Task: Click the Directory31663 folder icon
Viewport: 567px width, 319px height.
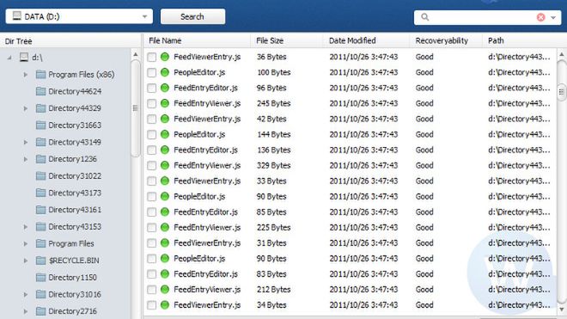Action: [x=41, y=126]
